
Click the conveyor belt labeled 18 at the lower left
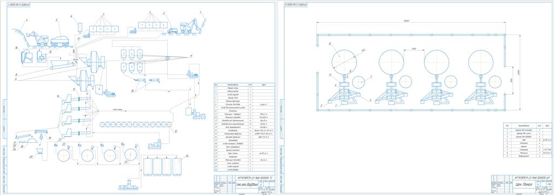click(x=24, y=137)
